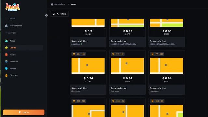
Task: Select Lands in the collections sidebar
Action: [23, 48]
